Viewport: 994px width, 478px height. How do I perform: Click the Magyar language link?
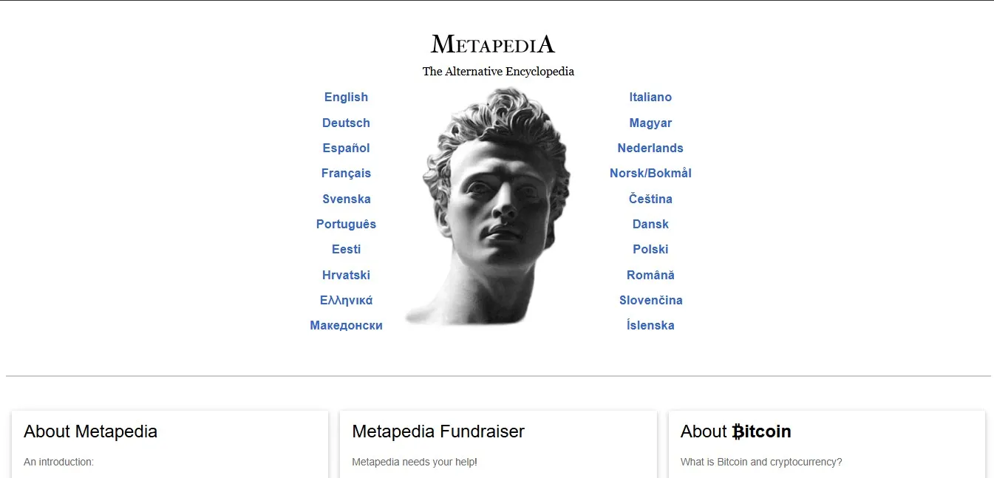pos(650,123)
